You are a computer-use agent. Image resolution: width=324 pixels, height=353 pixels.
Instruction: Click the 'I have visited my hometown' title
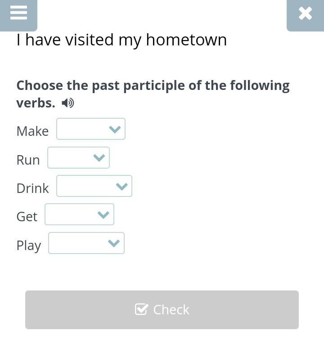pos(121,40)
